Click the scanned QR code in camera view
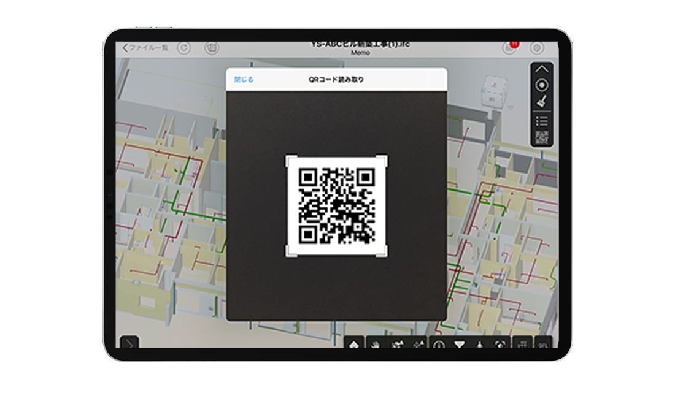The width and height of the screenshot is (675, 393). [x=336, y=205]
